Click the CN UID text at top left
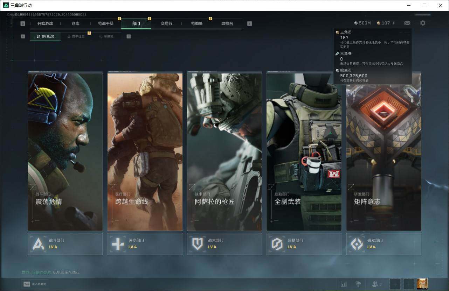 point(47,15)
